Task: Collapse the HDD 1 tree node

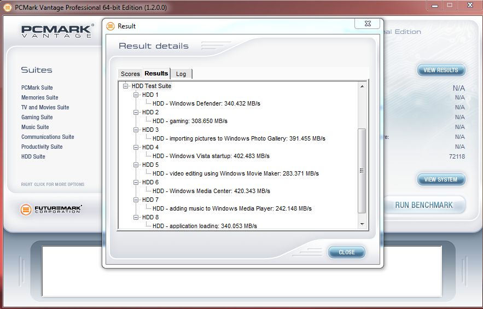Action: pyautogui.click(x=136, y=95)
